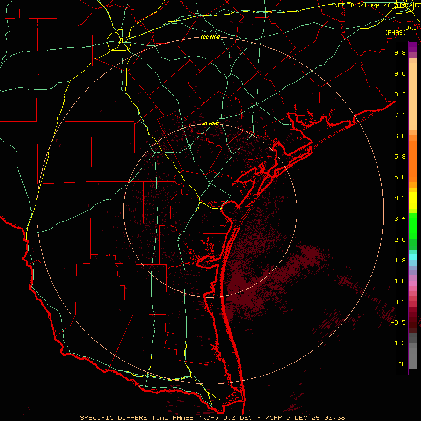
Task: Click the 4.2 value on the color scale
Action: point(400,198)
